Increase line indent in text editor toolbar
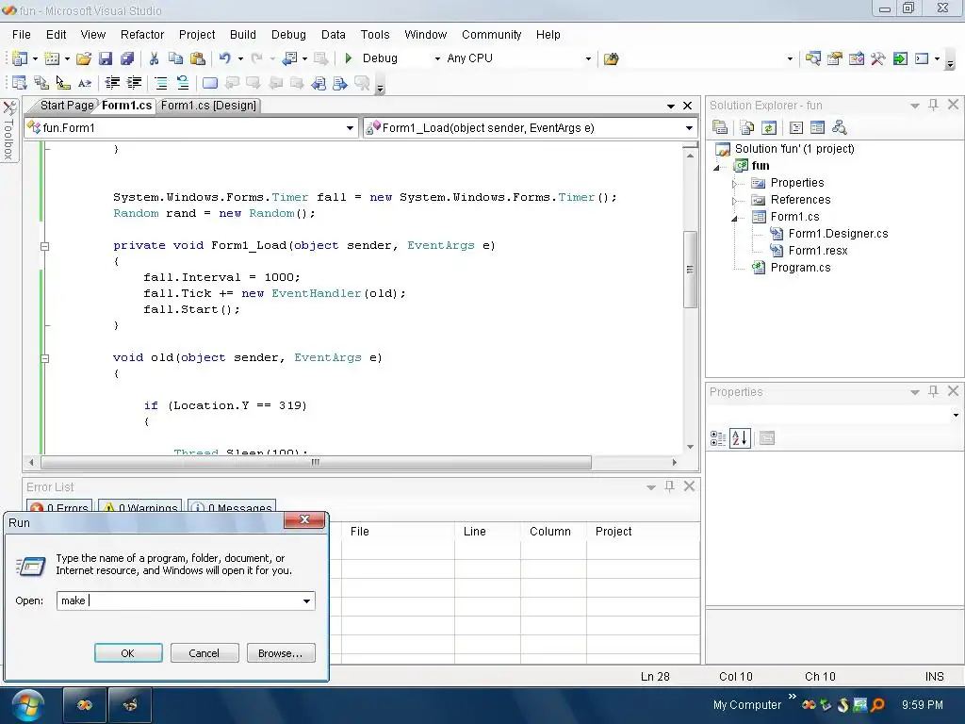The height and width of the screenshot is (724, 965). [134, 83]
